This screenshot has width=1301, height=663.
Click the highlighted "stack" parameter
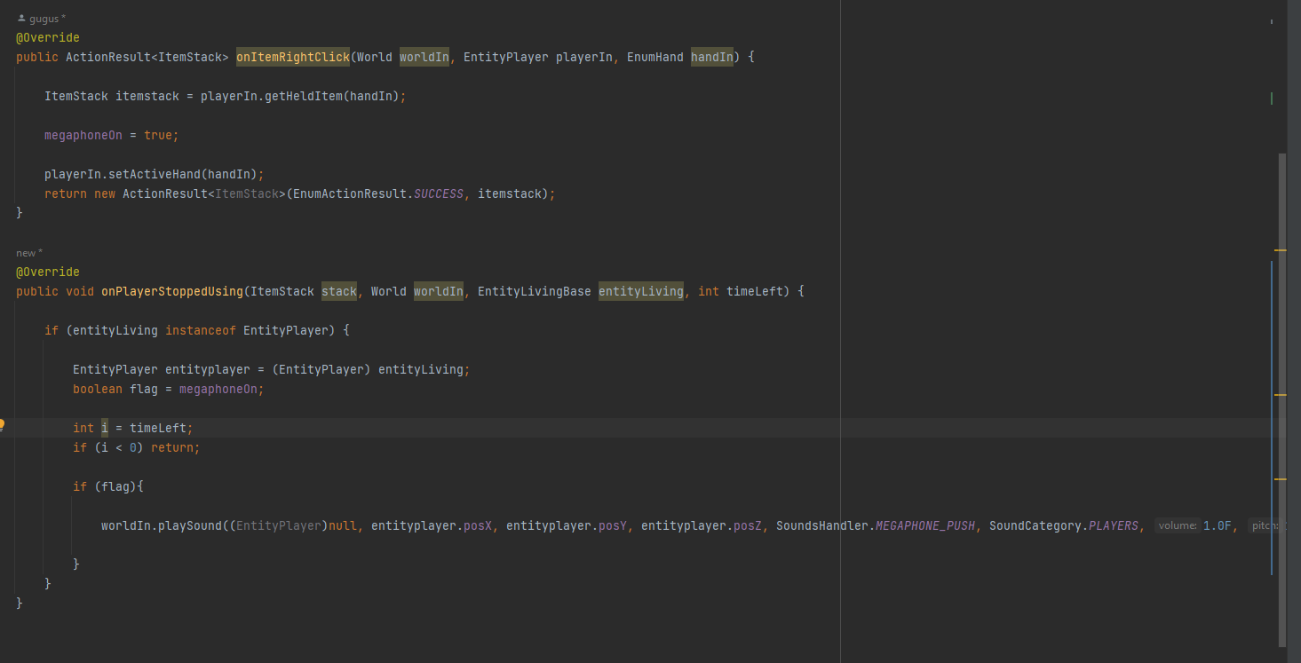point(338,291)
